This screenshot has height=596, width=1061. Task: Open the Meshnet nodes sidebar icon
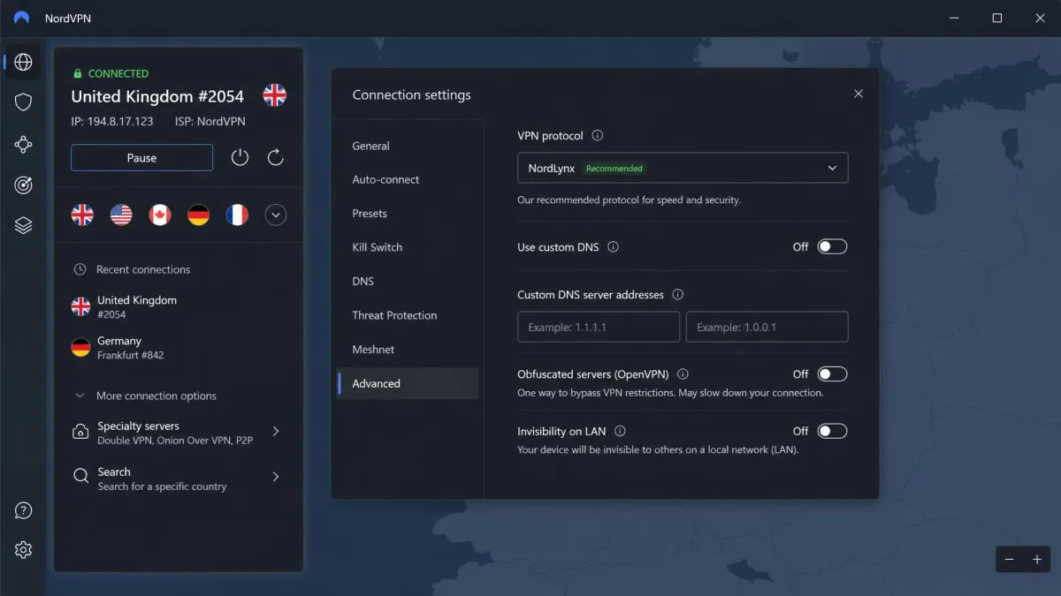tap(24, 145)
